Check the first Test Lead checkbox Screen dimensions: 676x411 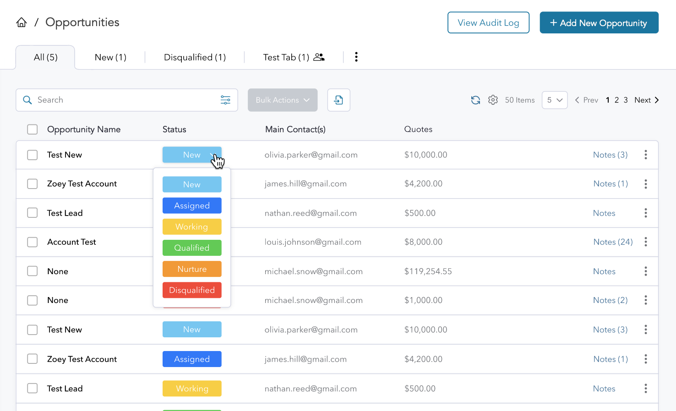[x=32, y=213]
